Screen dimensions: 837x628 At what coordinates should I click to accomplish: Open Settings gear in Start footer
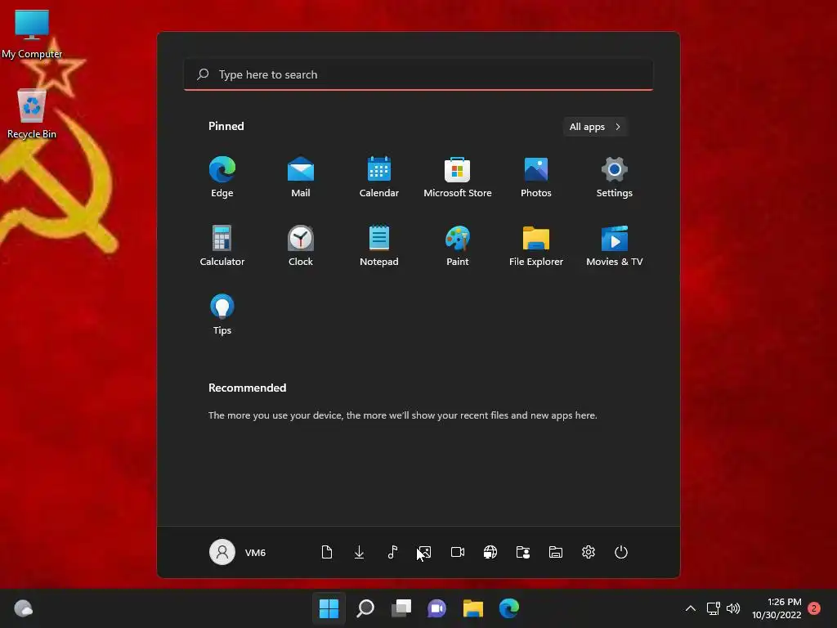tap(589, 552)
